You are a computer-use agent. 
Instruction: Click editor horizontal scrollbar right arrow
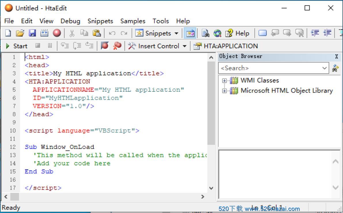[203, 197]
